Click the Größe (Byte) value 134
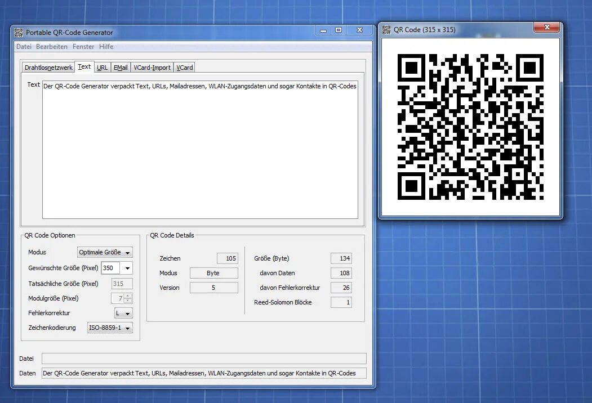 [341, 258]
